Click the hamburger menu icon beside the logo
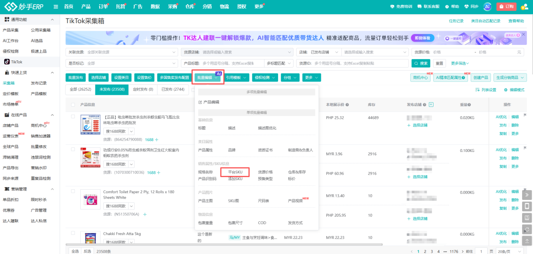Viewport: 533px width, 254px height. (56, 7)
